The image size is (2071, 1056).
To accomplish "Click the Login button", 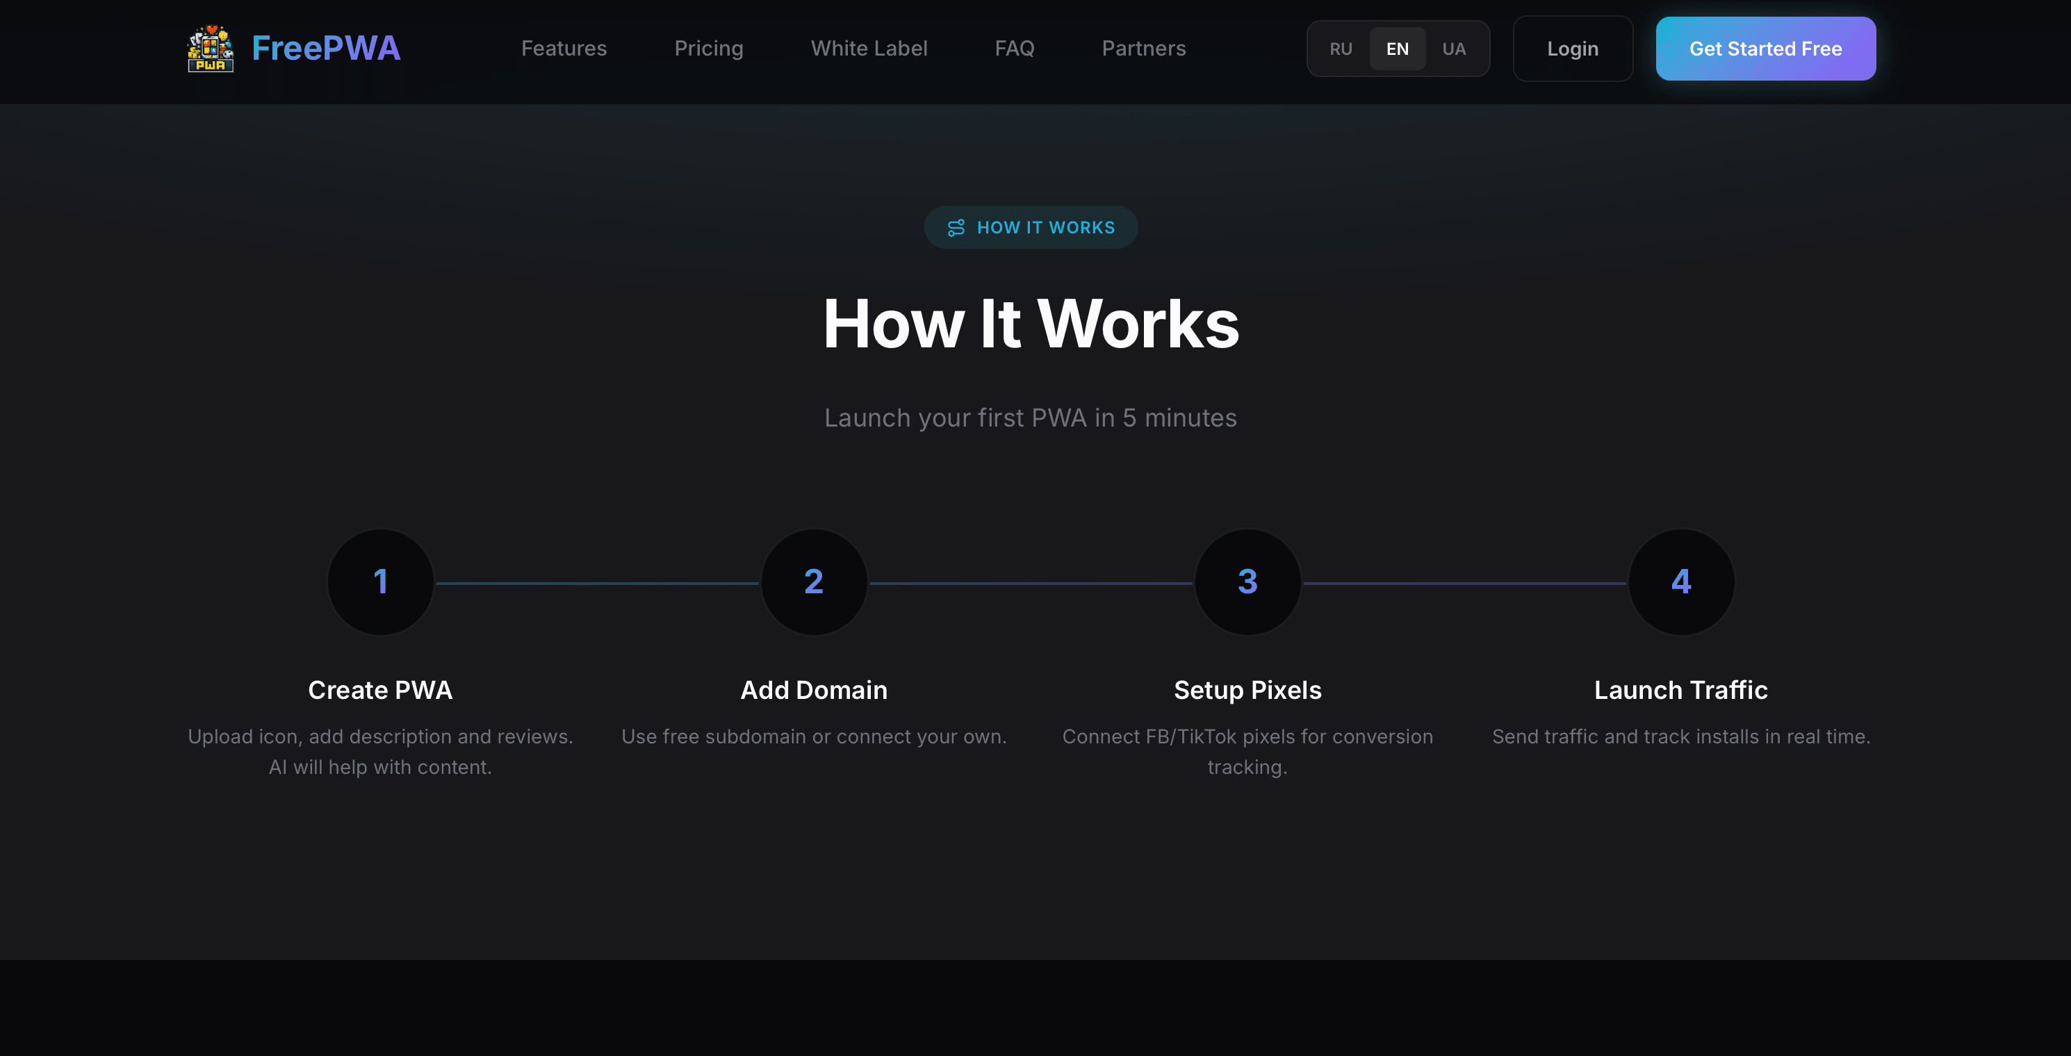I will (x=1573, y=49).
